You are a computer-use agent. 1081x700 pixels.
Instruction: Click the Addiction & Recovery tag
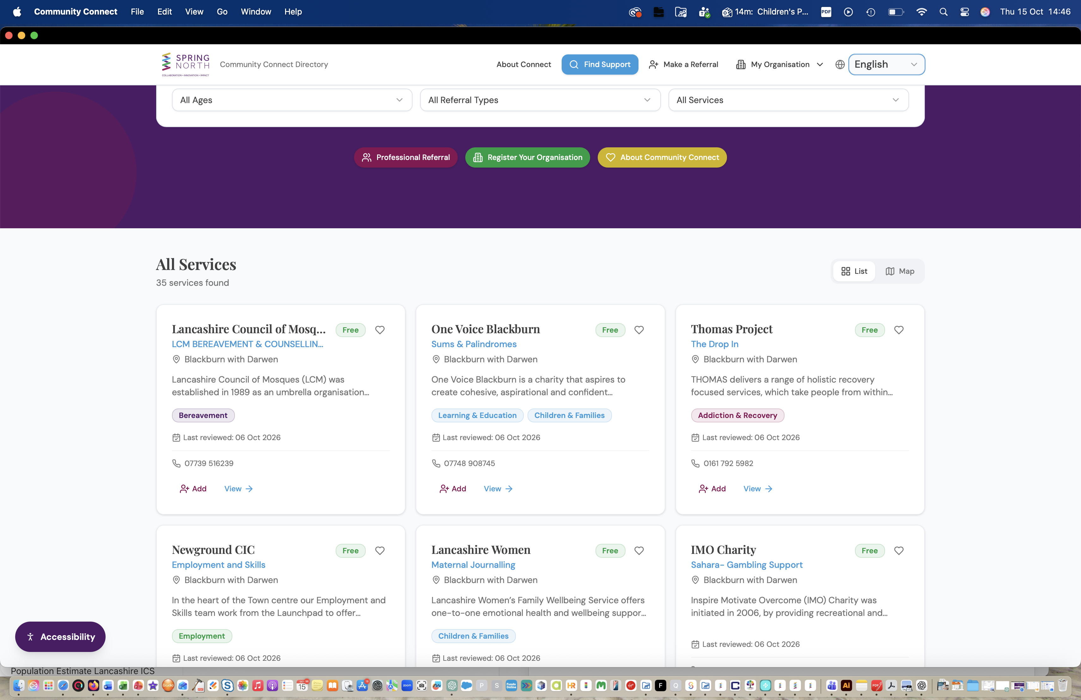pyautogui.click(x=737, y=415)
